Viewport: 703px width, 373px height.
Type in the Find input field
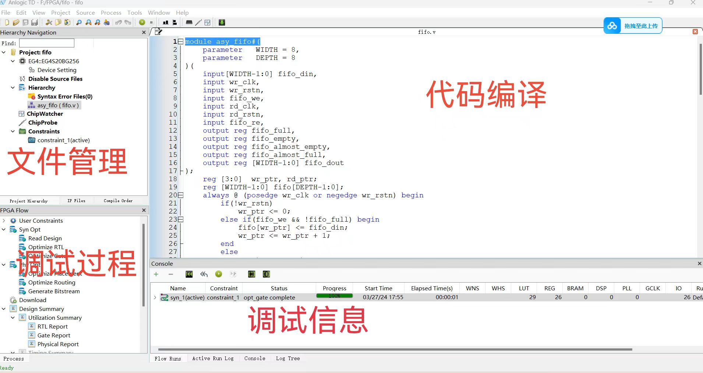click(46, 43)
